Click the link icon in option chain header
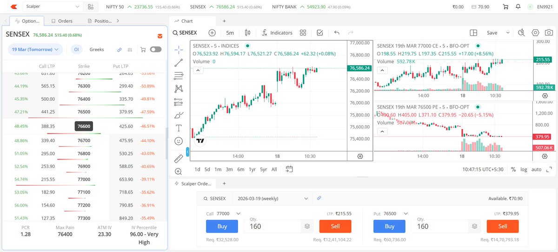 click(x=120, y=49)
